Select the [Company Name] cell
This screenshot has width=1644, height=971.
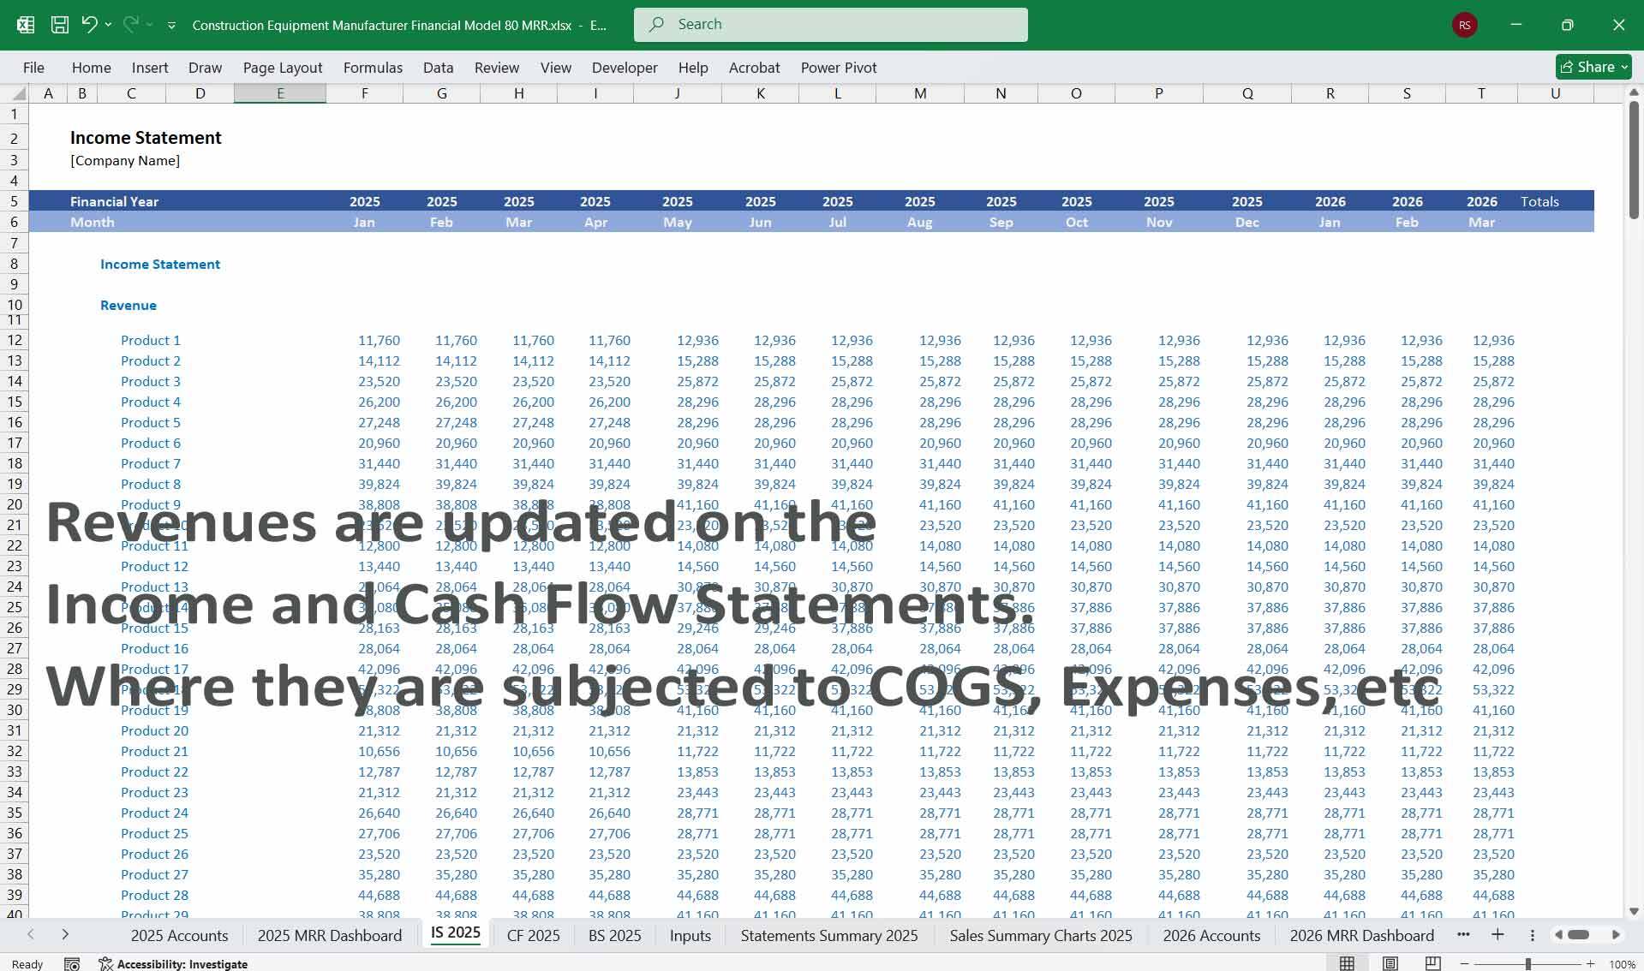pos(125,160)
